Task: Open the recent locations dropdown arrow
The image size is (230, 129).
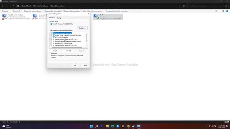Action: point(10,6)
